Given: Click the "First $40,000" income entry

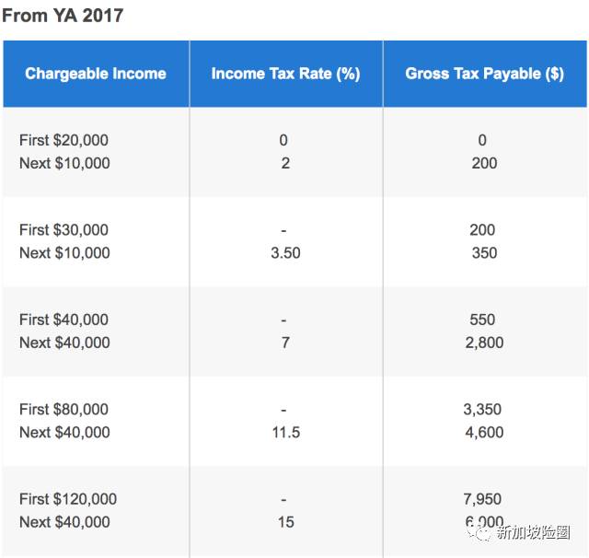Looking at the screenshot, I should point(64,320).
